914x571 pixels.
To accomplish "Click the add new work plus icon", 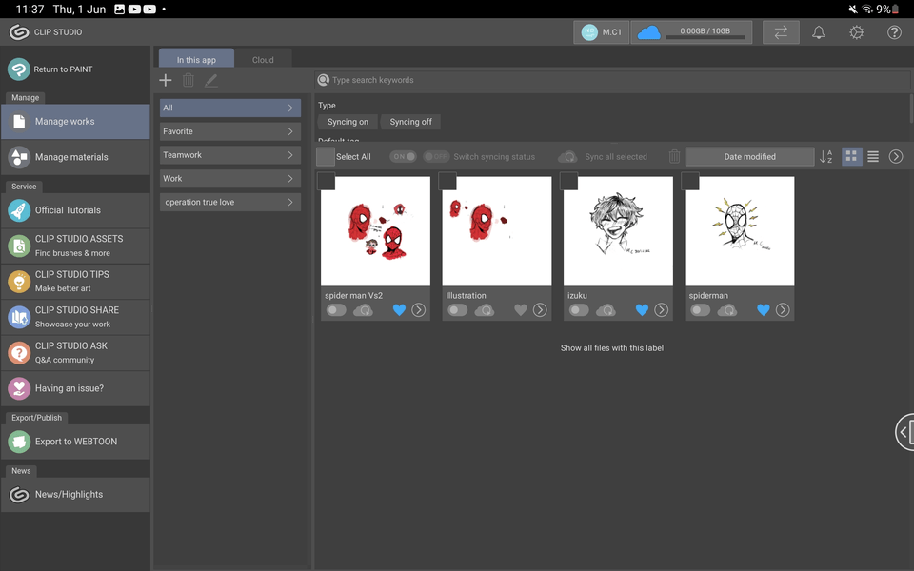I will coord(166,81).
